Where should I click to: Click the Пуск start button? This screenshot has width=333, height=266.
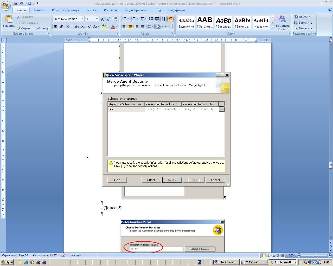pyautogui.click(x=7, y=262)
